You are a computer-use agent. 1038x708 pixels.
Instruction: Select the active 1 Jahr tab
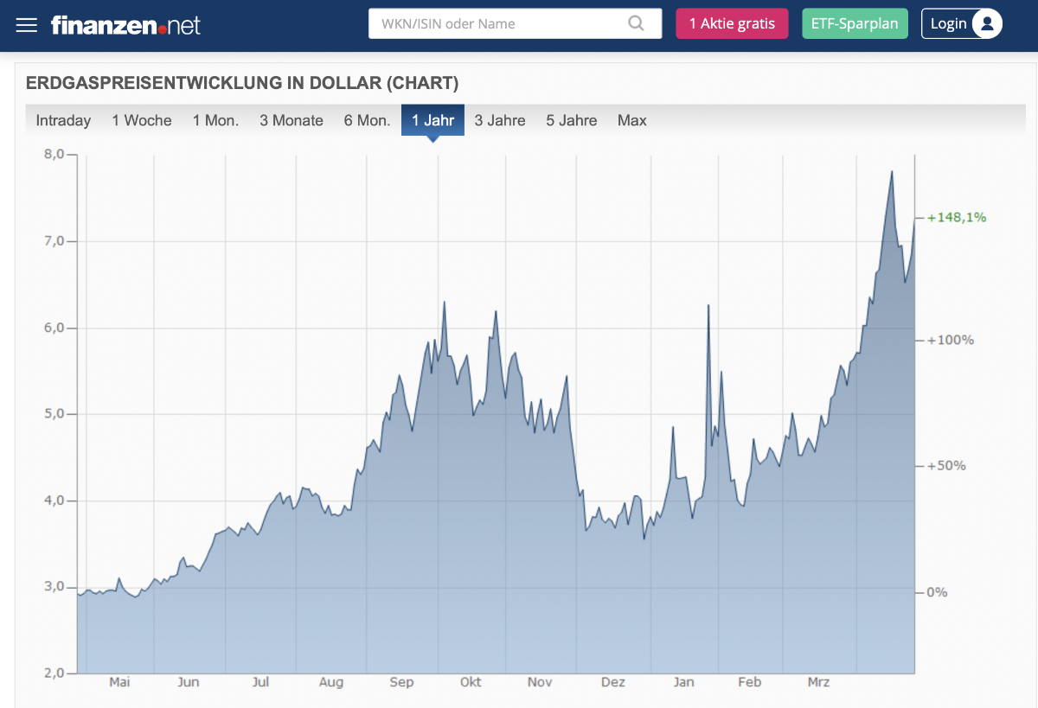tap(432, 120)
